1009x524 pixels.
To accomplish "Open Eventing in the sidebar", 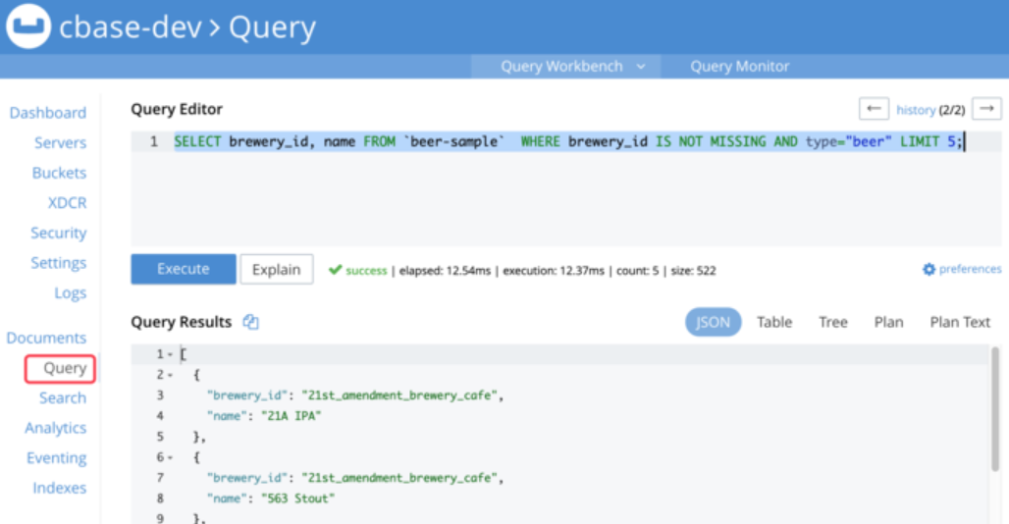I will click(57, 458).
